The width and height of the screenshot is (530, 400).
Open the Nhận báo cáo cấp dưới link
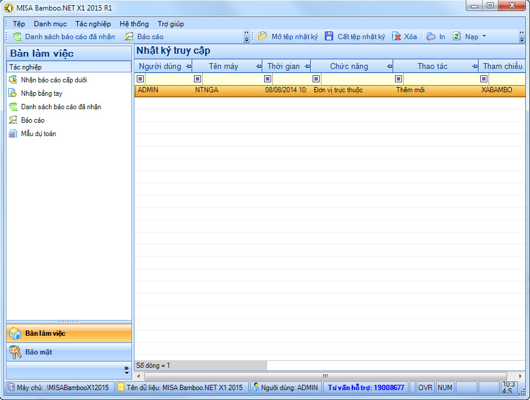click(54, 80)
